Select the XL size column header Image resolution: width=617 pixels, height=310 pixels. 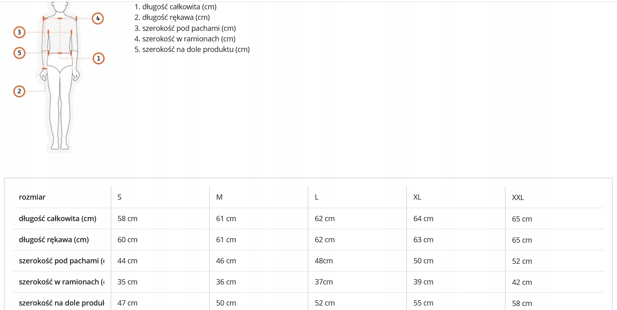tap(417, 197)
